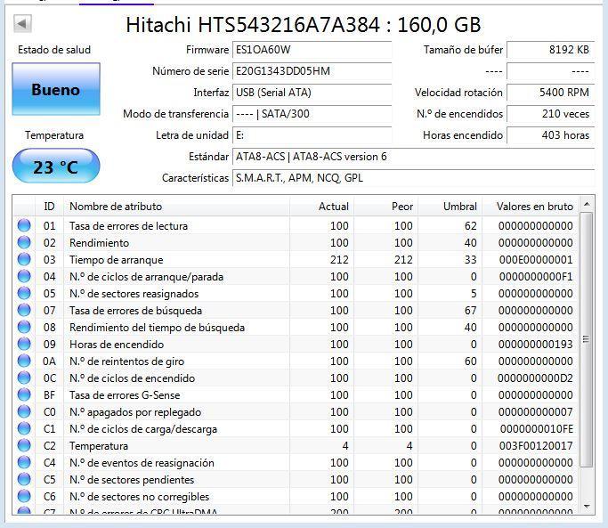Viewport: 608px width, 528px height.
Task: Click the scrollbar up arrow
Action: (587, 204)
